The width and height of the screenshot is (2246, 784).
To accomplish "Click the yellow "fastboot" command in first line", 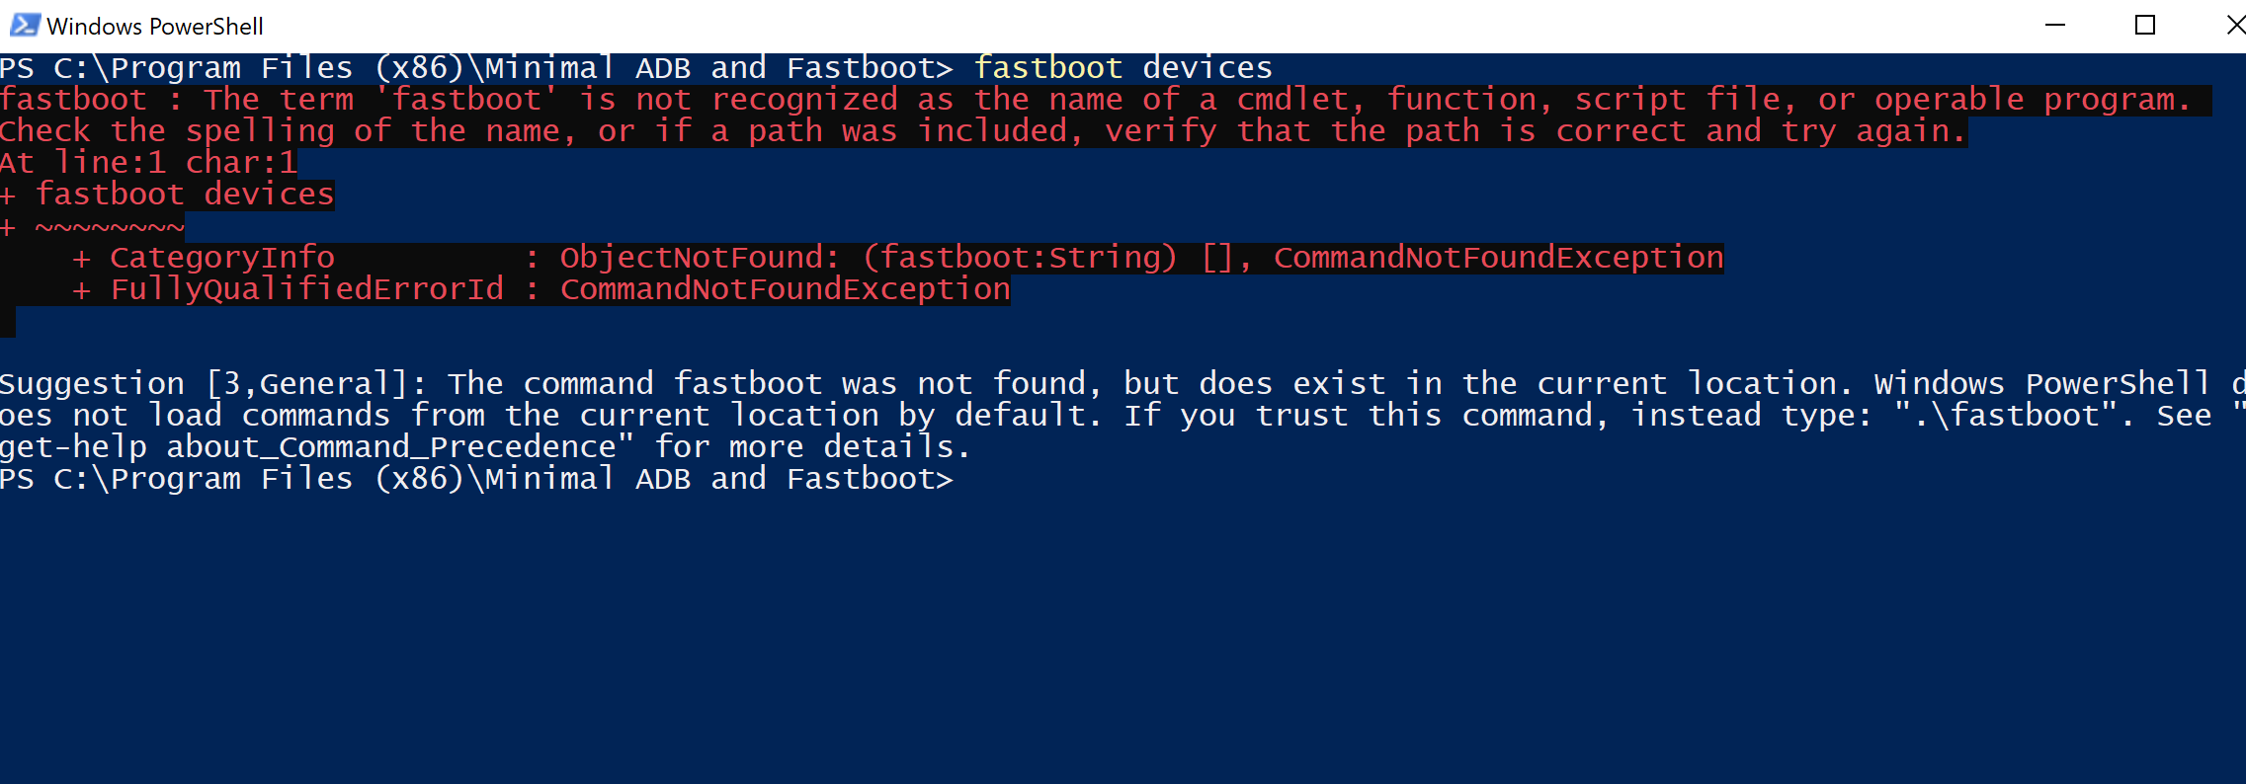I will (x=1048, y=68).
